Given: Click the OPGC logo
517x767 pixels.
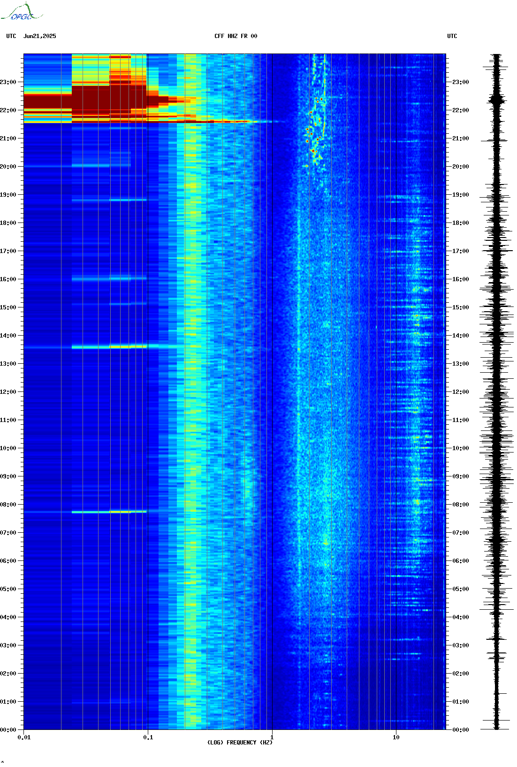Looking at the screenshot, I should [x=21, y=12].
